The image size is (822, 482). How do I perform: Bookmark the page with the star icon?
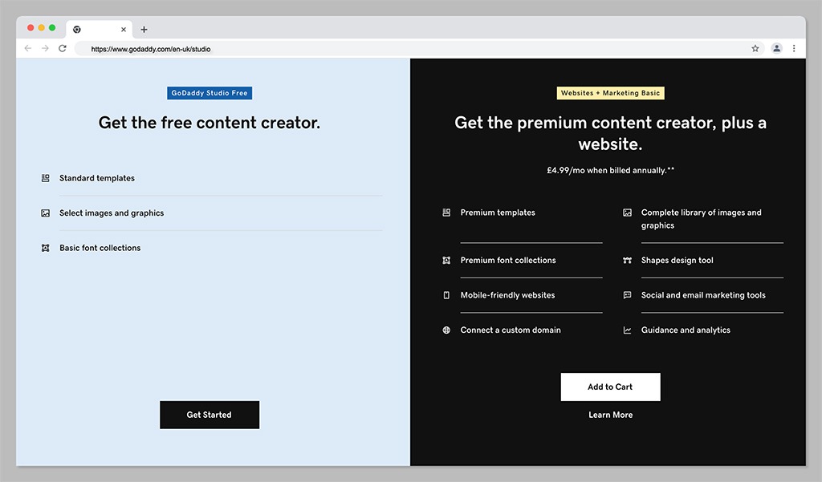click(x=755, y=48)
